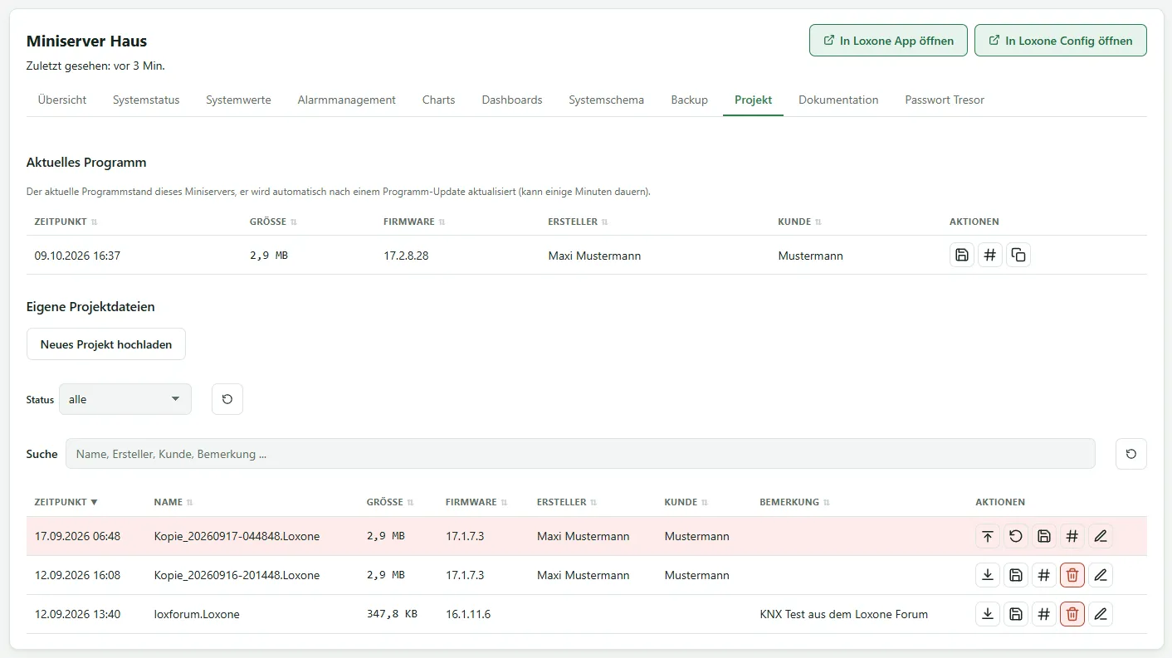Edit the Kopie_20260917-044848.Loxone entry with the pencil icon

click(1101, 536)
